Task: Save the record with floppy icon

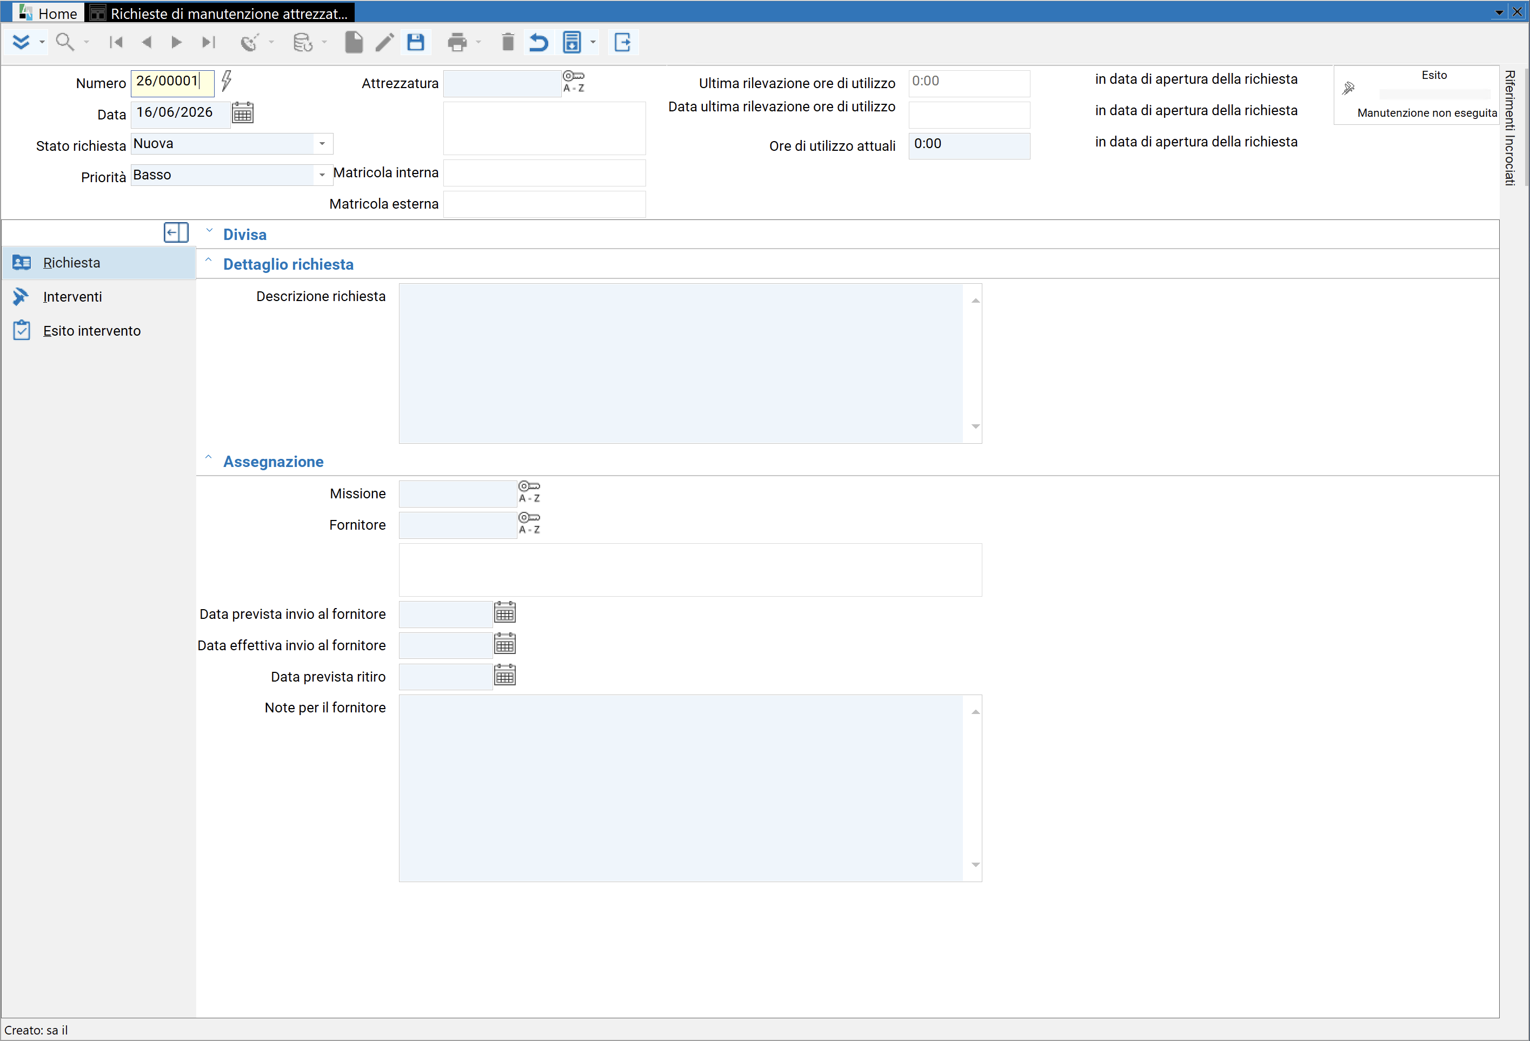Action: point(415,42)
